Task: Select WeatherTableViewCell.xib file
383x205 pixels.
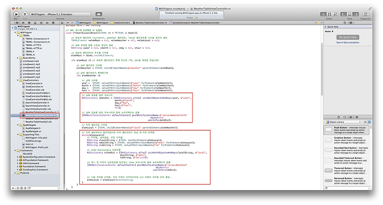Action: tap(37, 122)
